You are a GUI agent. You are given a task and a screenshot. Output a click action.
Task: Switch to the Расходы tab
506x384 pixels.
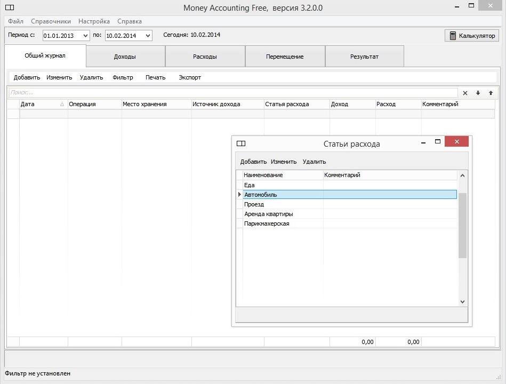[205, 57]
